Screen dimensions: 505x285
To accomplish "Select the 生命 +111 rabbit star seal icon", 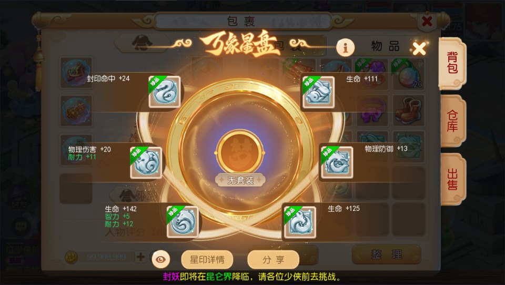I will (319, 92).
